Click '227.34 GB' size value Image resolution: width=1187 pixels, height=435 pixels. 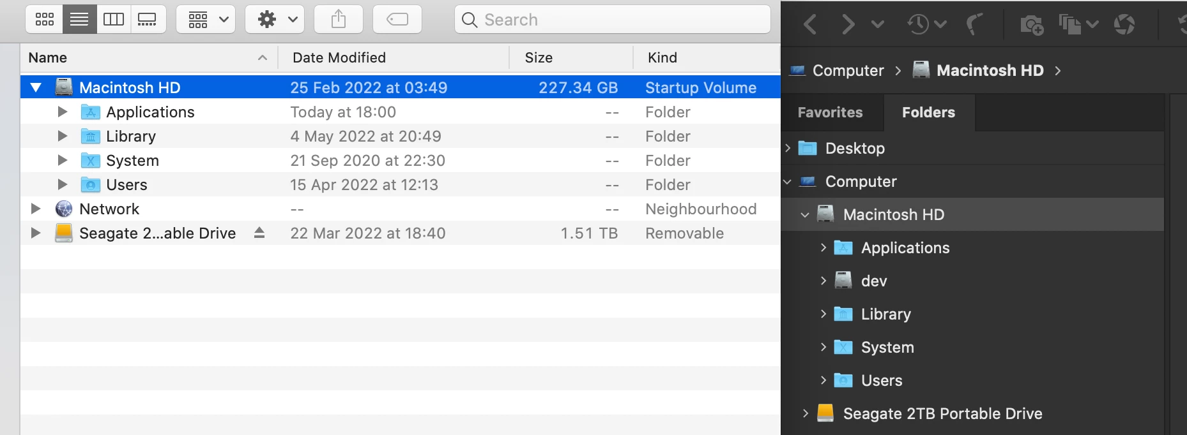578,88
